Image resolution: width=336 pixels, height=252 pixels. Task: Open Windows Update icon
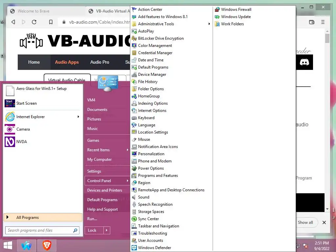[x=217, y=17]
